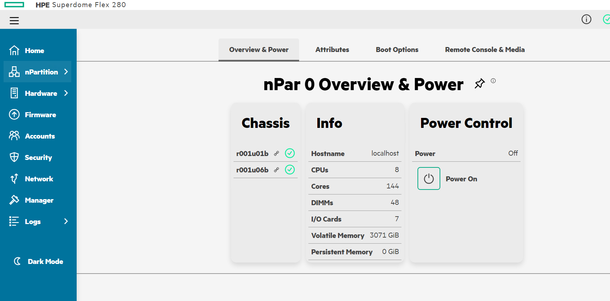610x301 pixels.
Task: Click the HPE Superdome Flex 280 title
Action: [x=81, y=5]
